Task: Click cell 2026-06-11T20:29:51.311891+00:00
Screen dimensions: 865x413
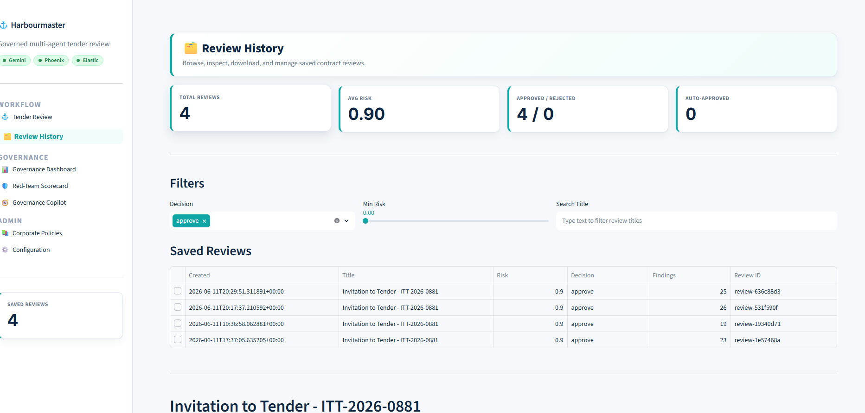Action: click(x=262, y=291)
